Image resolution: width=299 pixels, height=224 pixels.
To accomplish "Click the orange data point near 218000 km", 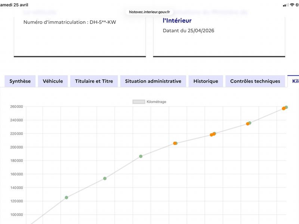I will [211, 135].
